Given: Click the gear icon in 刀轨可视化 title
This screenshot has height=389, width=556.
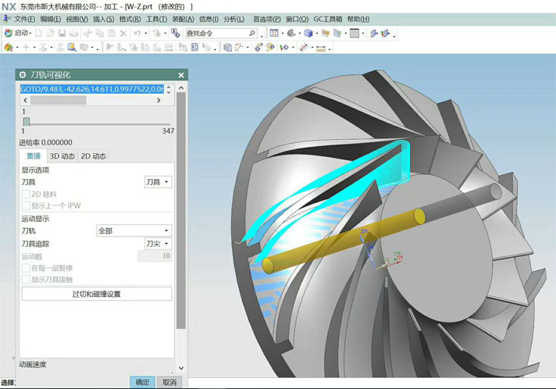Looking at the screenshot, I should [x=23, y=75].
